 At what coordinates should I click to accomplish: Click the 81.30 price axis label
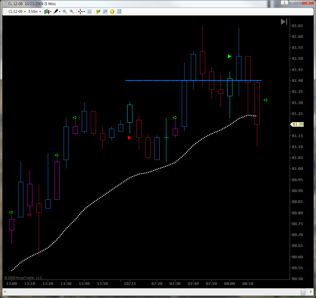297,103
